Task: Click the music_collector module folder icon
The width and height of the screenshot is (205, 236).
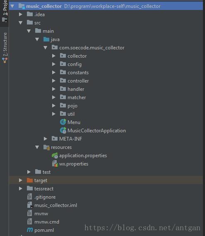Action: pyautogui.click(x=22, y=6)
